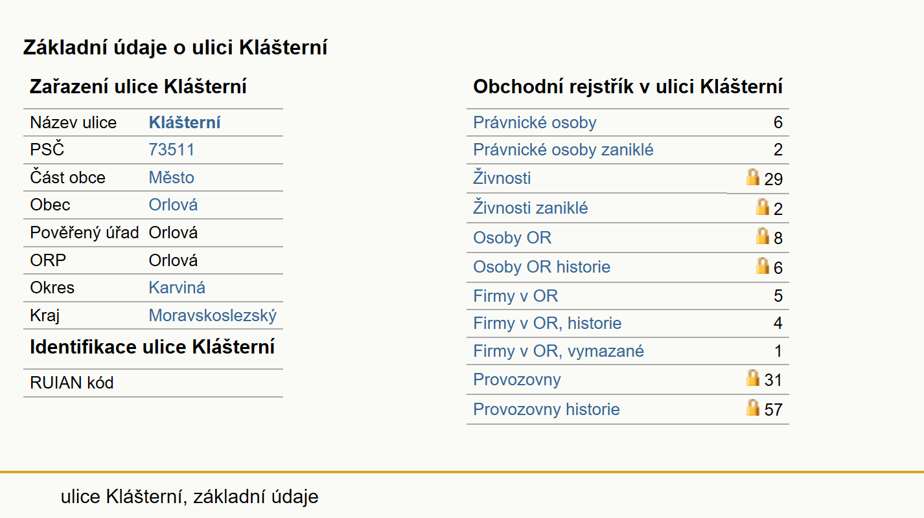Open Firmy v OR, historie

[x=548, y=323]
